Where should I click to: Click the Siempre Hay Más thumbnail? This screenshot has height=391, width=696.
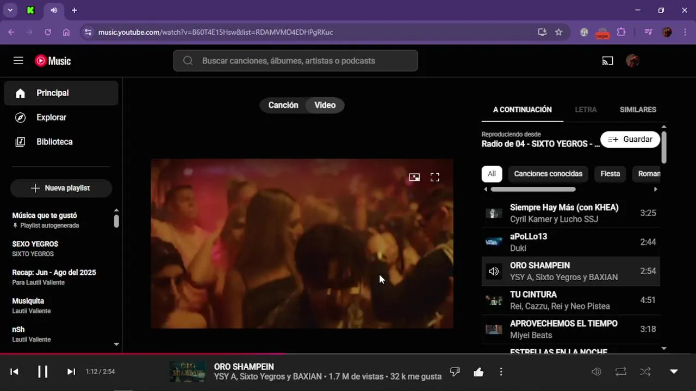point(494,213)
